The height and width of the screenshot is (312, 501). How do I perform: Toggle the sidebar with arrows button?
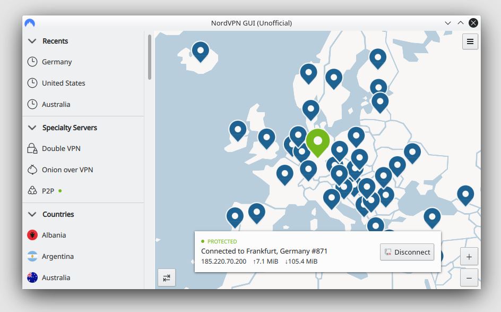click(167, 278)
